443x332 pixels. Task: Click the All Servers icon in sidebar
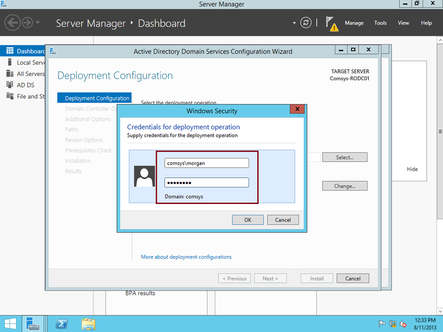point(10,74)
